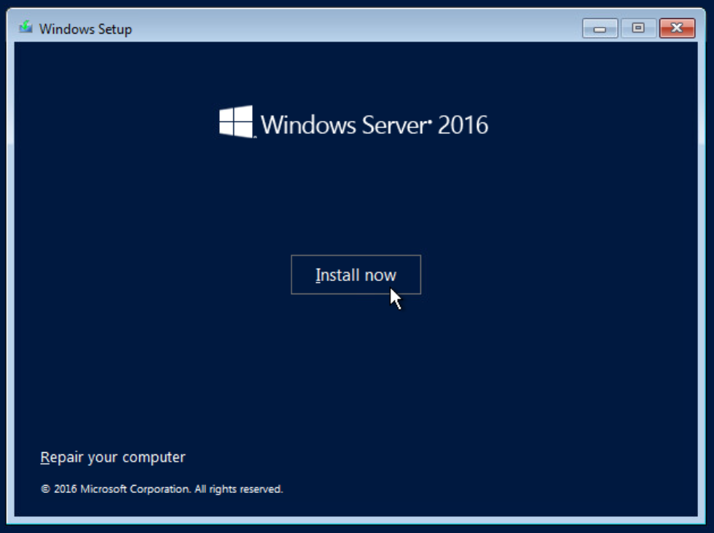Click the copyright symbol in the footer
Viewport: 714px width, 533px height.
tap(45, 489)
